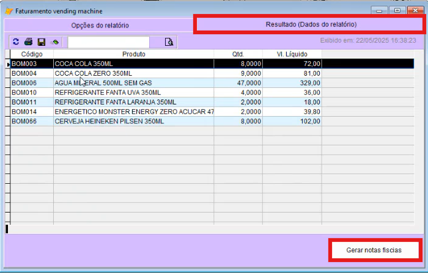Image resolution: width=428 pixels, height=273 pixels.
Task: Select row with code BOM010
Action: [32, 93]
